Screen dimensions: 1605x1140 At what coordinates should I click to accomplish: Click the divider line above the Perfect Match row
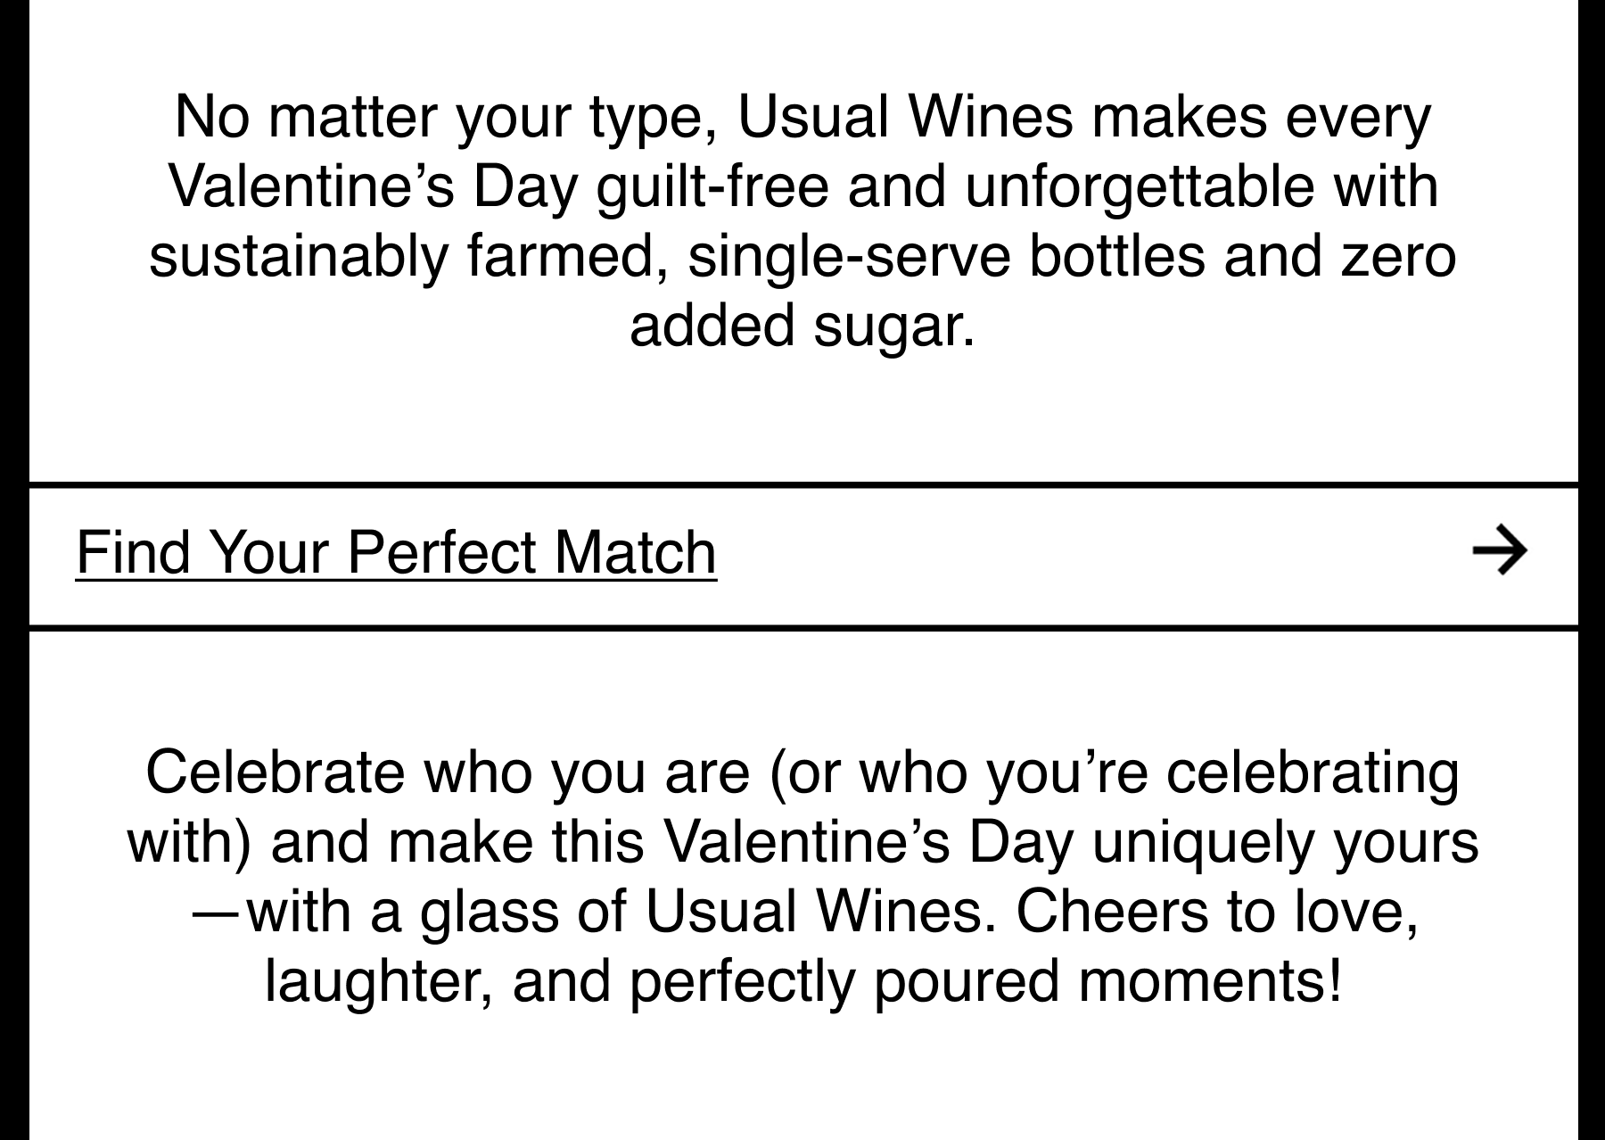coord(802,486)
